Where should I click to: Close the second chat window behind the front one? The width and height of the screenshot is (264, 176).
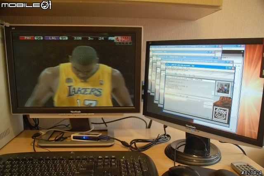tap(231, 62)
